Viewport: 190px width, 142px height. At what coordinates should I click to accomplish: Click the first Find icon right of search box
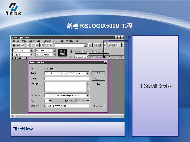tap(90, 45)
